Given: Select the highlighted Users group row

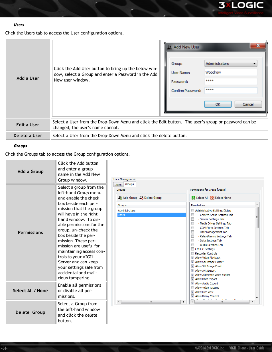Looking at the screenshot, I should 151,215.
